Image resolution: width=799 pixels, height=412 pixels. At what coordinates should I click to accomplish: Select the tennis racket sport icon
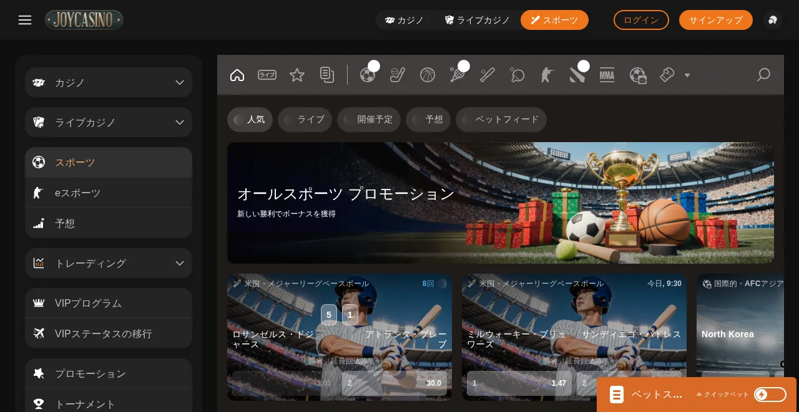point(458,75)
